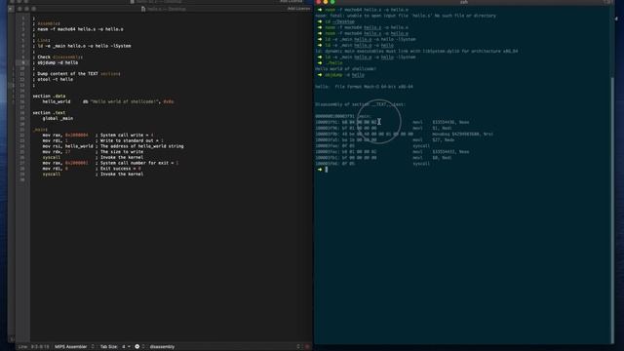The width and height of the screenshot is (624, 351).
Task: Click the 'Disassembly of section __TEXT,__text:' terminal line
Action: (360, 104)
